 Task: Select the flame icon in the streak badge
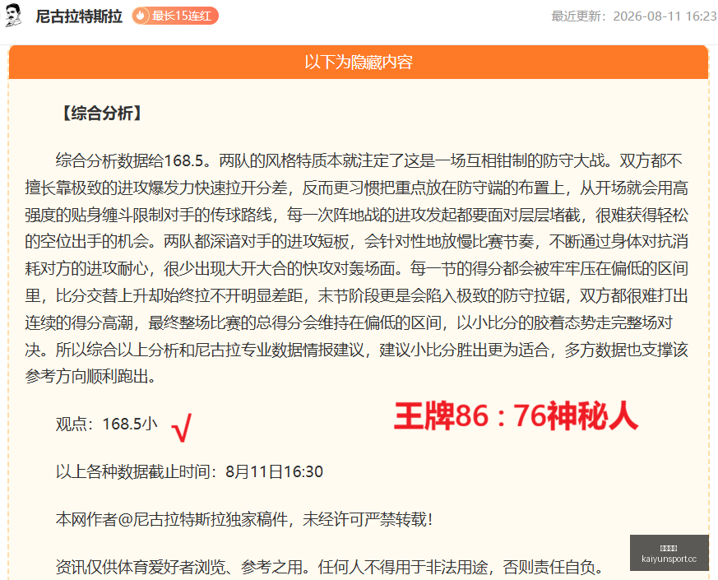(141, 16)
